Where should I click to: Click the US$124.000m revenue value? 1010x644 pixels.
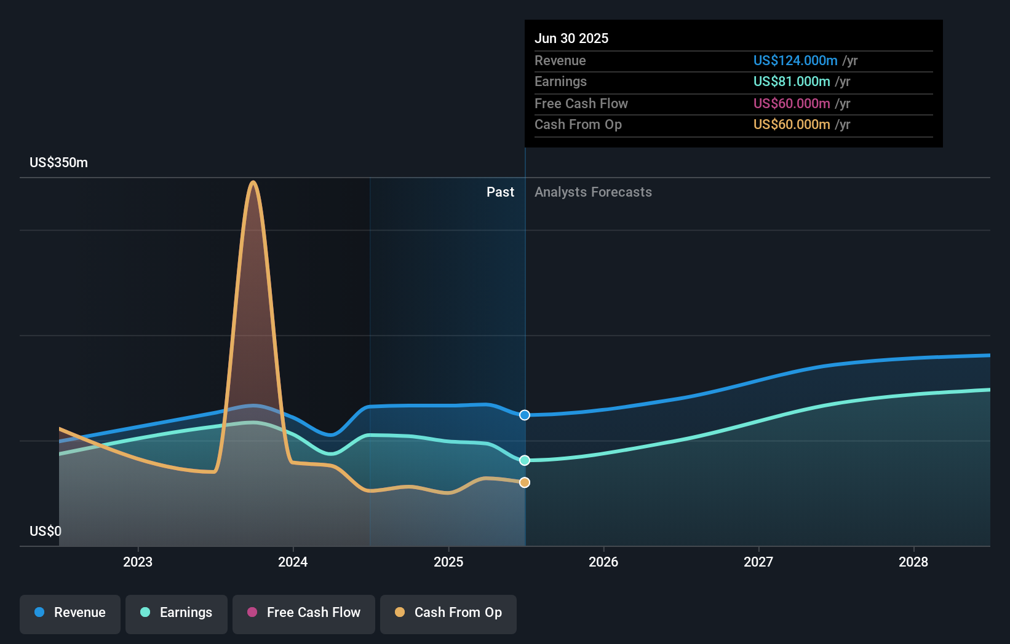click(x=795, y=60)
